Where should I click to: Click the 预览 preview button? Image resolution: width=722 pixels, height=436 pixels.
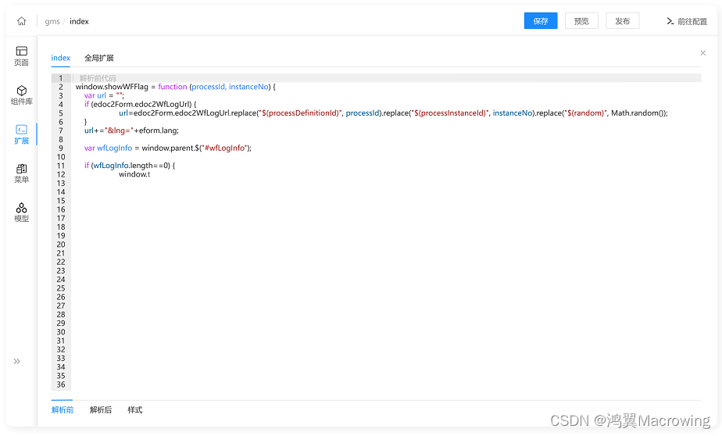(581, 21)
